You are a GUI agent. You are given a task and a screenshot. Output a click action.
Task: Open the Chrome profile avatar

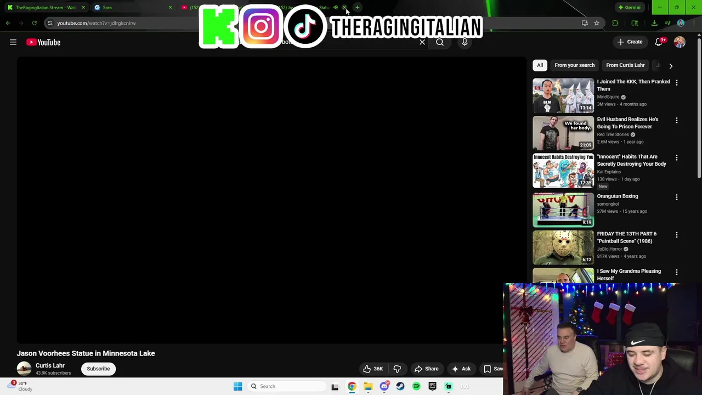[681, 23]
